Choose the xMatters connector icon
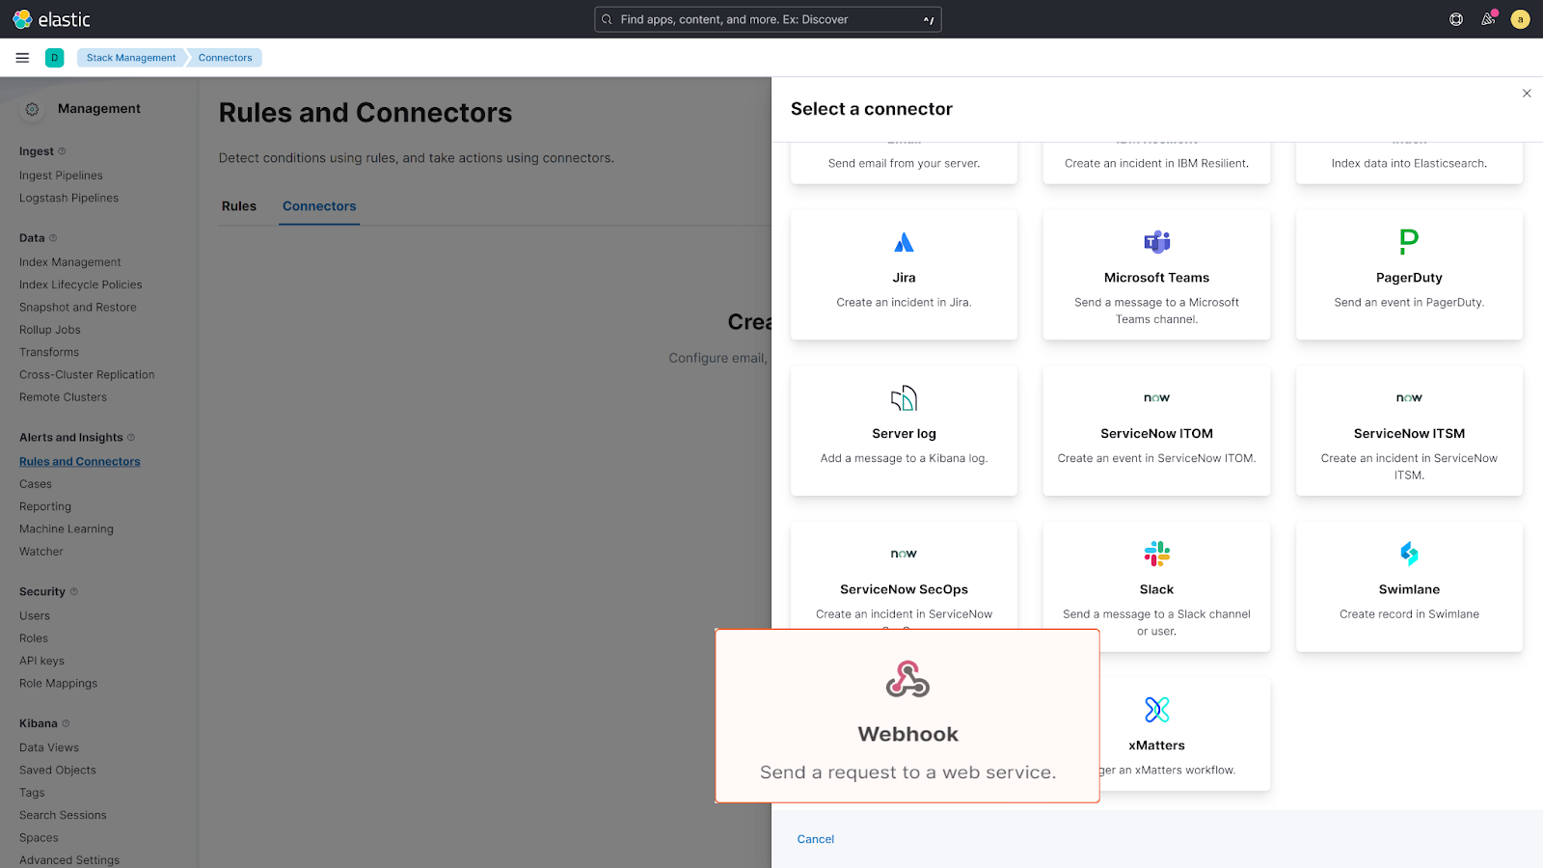 1156,710
